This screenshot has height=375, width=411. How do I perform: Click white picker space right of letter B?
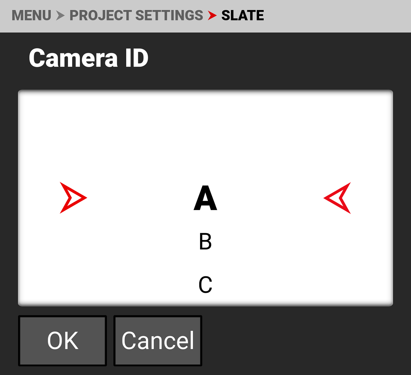pos(274,242)
